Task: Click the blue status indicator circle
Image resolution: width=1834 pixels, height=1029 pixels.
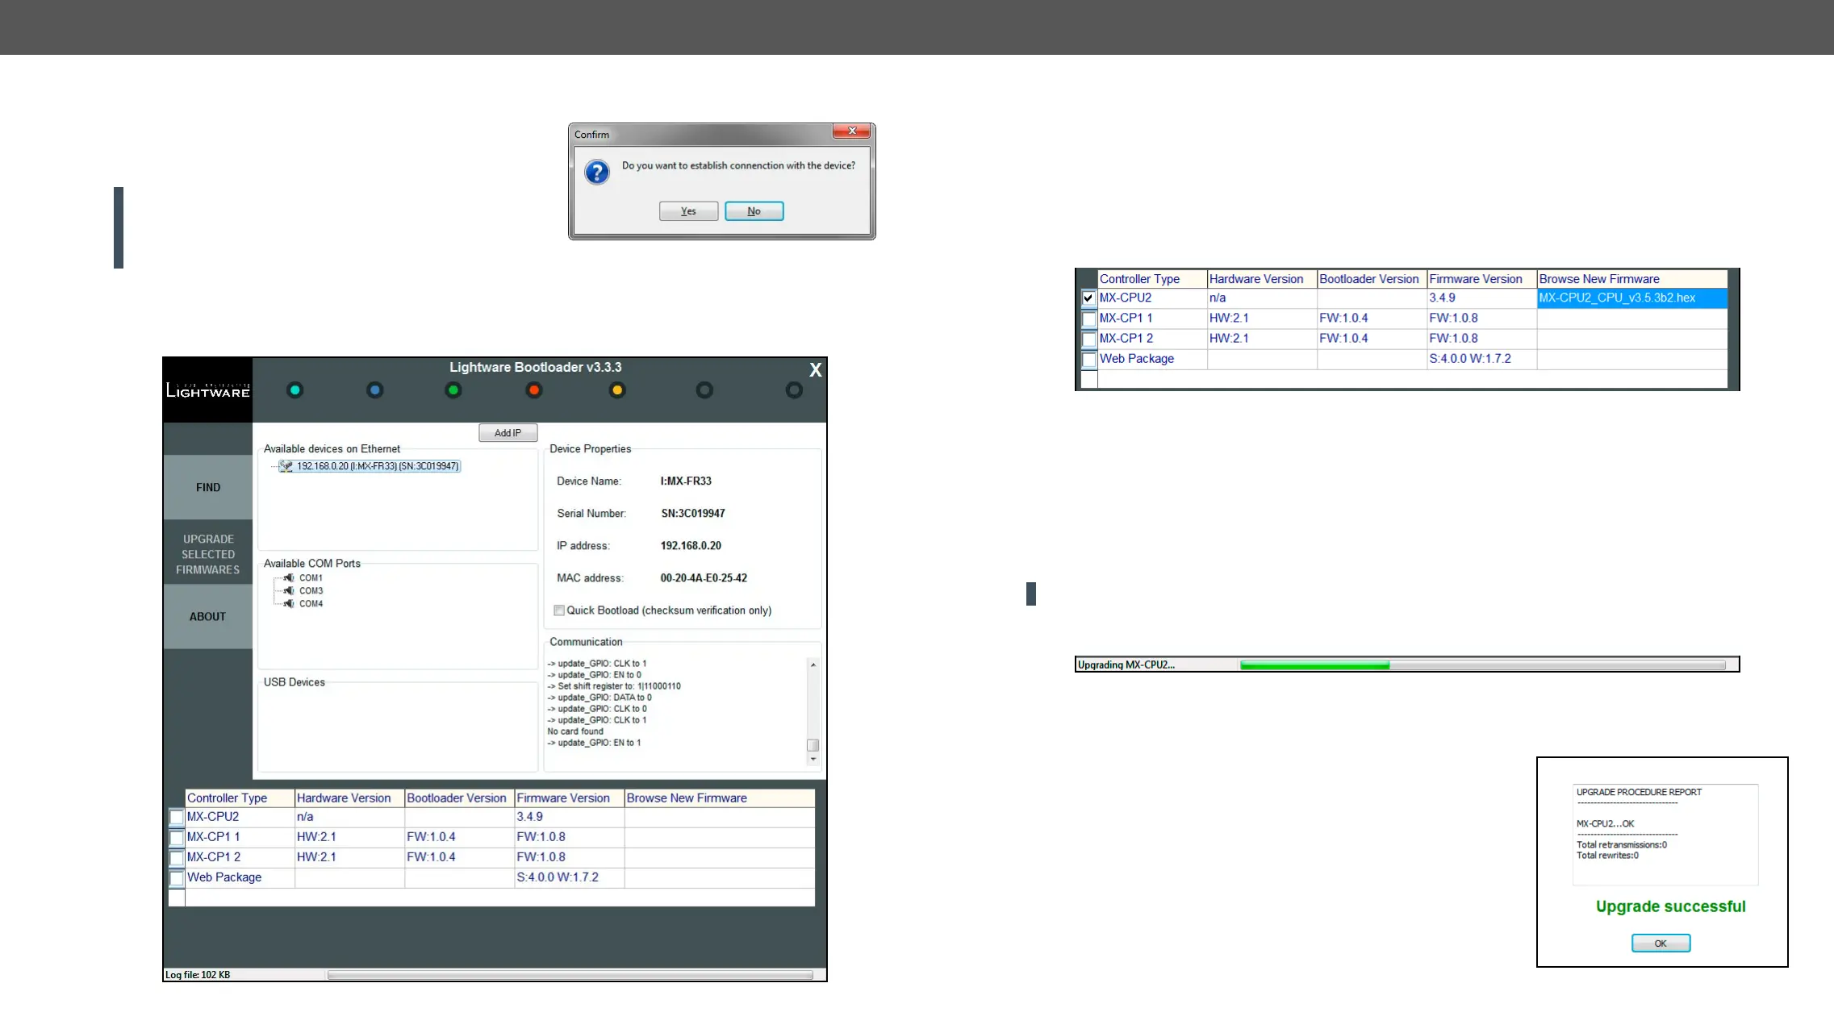Action: coord(374,390)
